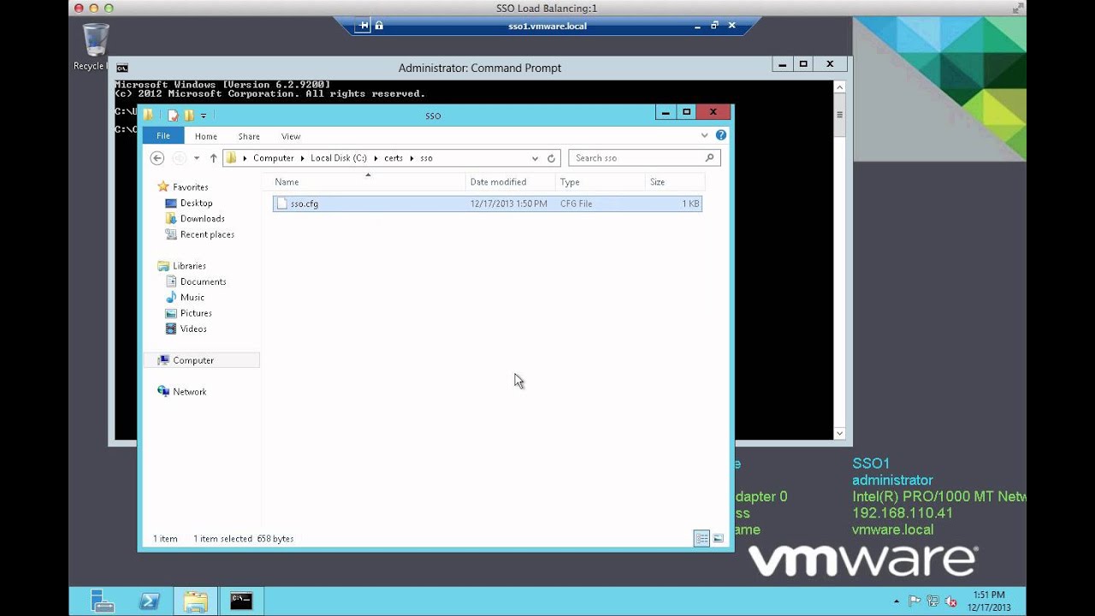1095x616 pixels.
Task: Expand the Explorer ribbon with the chevron
Action: [705, 135]
